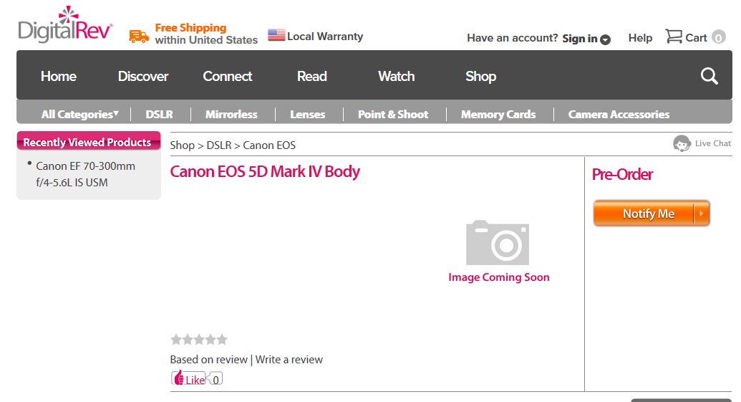This screenshot has height=402, width=741.
Task: Select the Mirrorless category tab
Action: coord(231,114)
